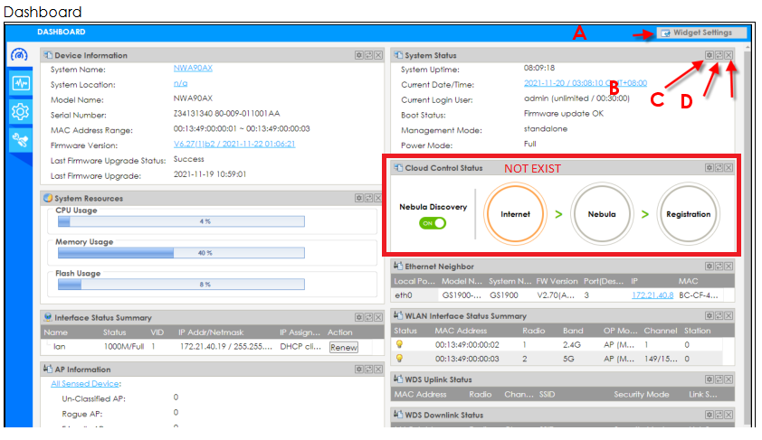Open Device Information widget settings icon

pos(358,55)
